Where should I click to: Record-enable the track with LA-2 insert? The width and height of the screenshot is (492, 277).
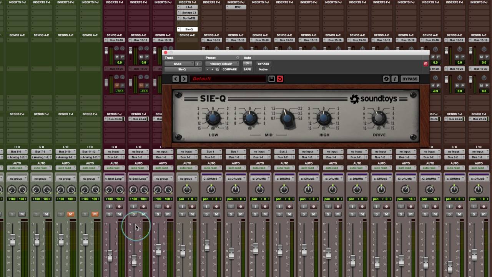tap(192, 207)
